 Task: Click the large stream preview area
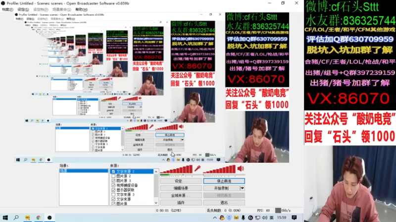[152, 87]
